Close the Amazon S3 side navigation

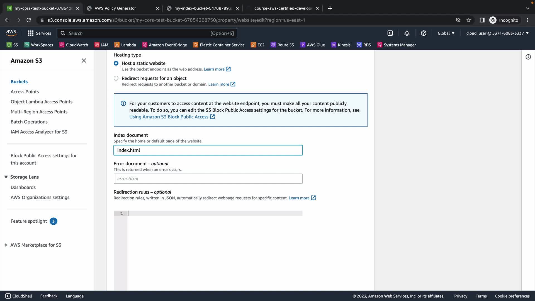click(x=84, y=60)
